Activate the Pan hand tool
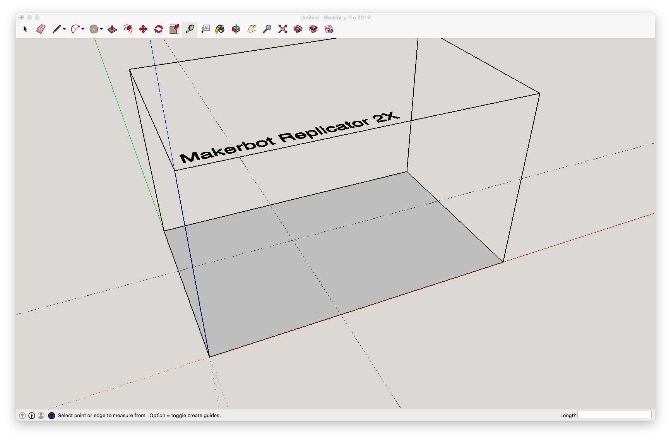This screenshot has height=440, width=671. (x=252, y=29)
